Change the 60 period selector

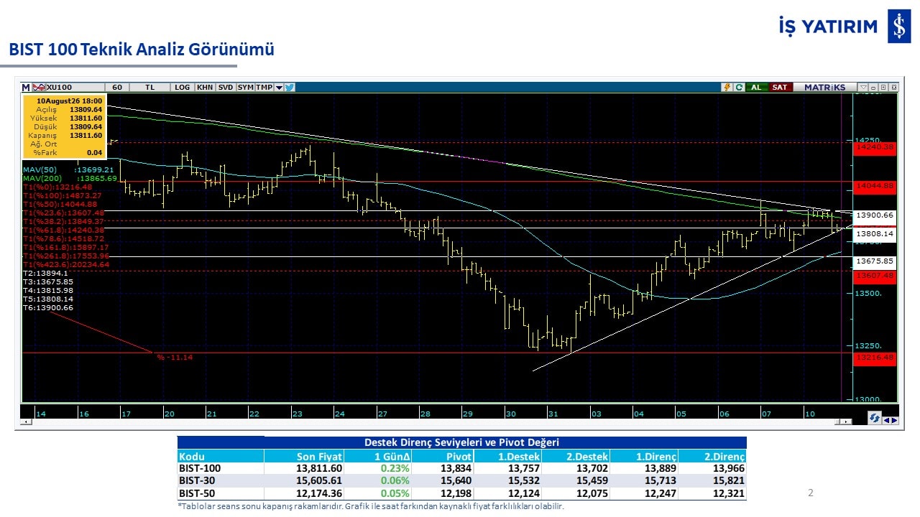pyautogui.click(x=118, y=87)
